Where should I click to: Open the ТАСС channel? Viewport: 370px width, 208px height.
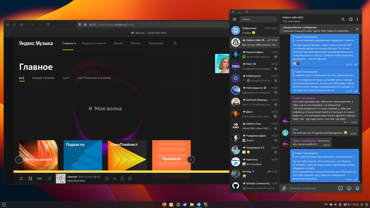[254, 66]
